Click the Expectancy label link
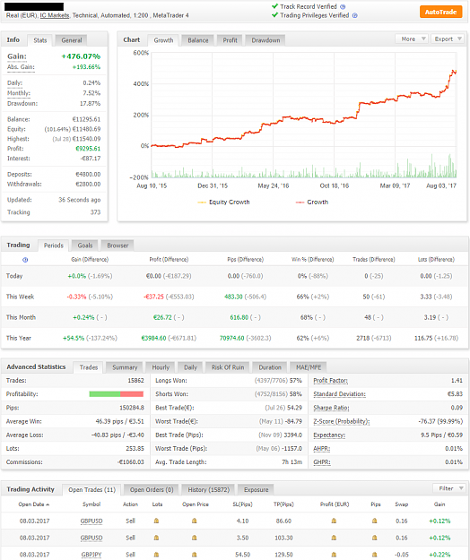 [329, 435]
